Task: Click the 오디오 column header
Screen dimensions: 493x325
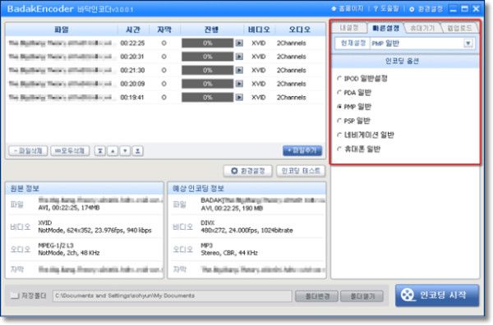Action: (300, 30)
